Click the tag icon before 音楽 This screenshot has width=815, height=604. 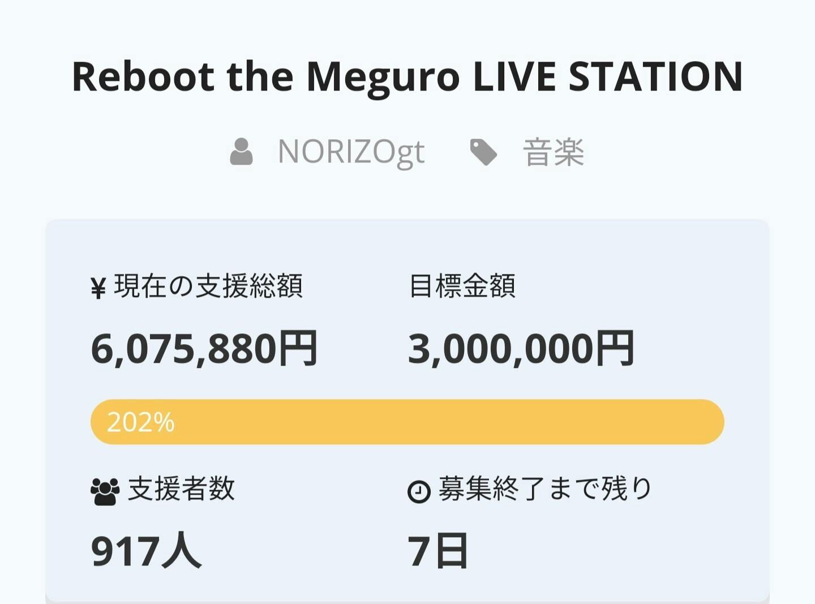(483, 152)
